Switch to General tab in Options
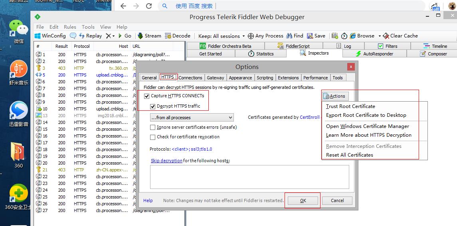The image size is (457, 226). [x=149, y=78]
